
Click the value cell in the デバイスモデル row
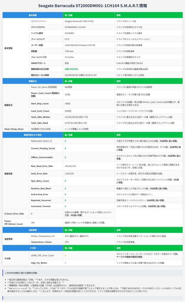(89, 27)
